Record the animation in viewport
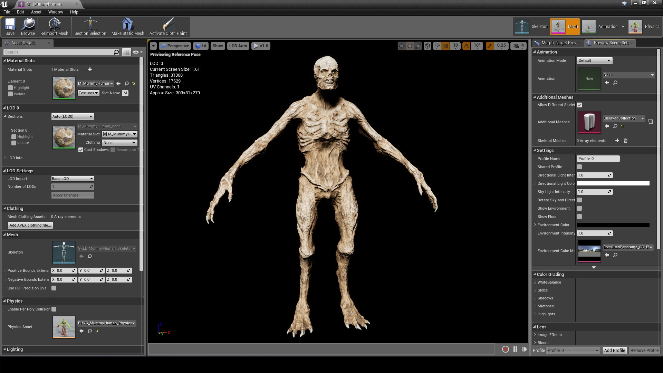 pos(506,349)
